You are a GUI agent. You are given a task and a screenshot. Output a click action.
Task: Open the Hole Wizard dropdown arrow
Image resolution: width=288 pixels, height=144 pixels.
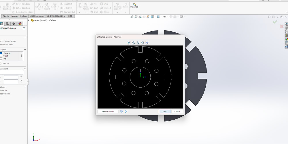click(x=47, y=12)
